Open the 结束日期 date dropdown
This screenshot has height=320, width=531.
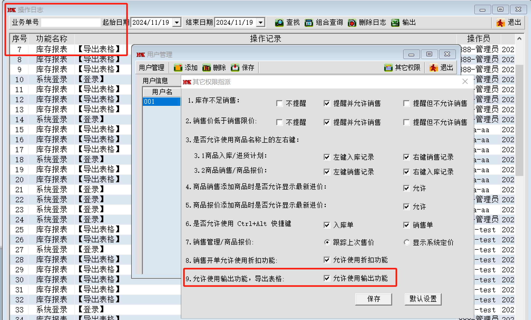261,22
